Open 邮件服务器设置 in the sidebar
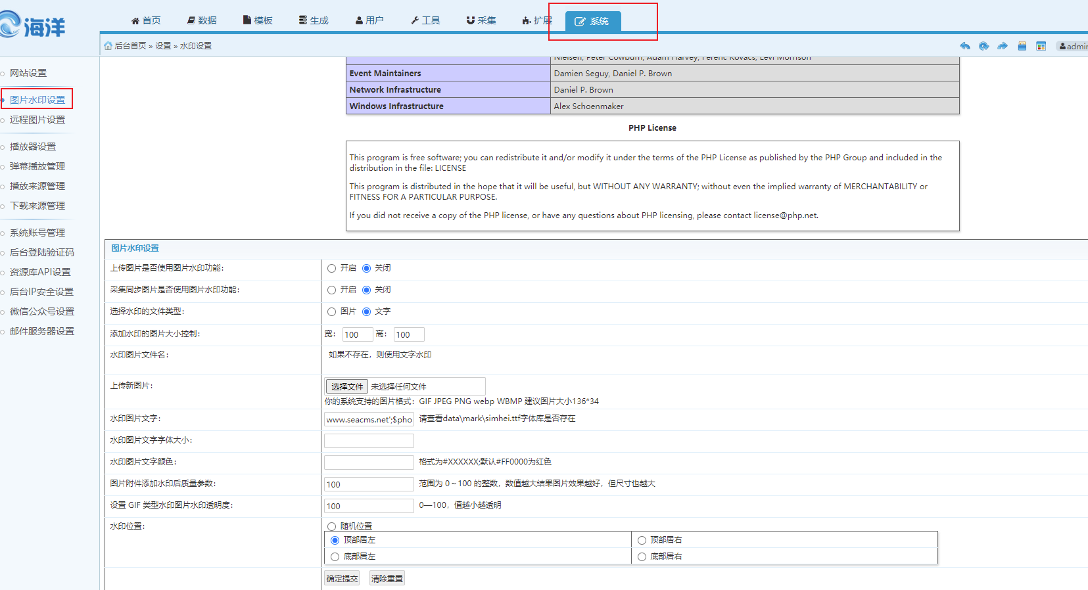This screenshot has height=590, width=1088. 42,331
